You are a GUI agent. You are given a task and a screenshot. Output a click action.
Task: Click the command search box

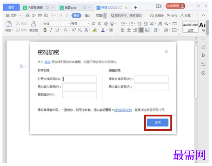[x=126, y=16]
